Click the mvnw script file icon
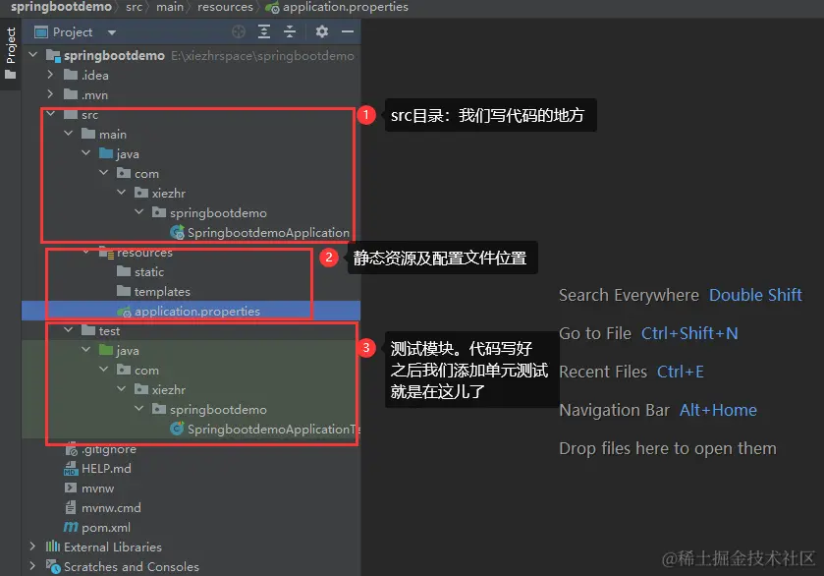This screenshot has height=576, width=824. [x=71, y=489]
